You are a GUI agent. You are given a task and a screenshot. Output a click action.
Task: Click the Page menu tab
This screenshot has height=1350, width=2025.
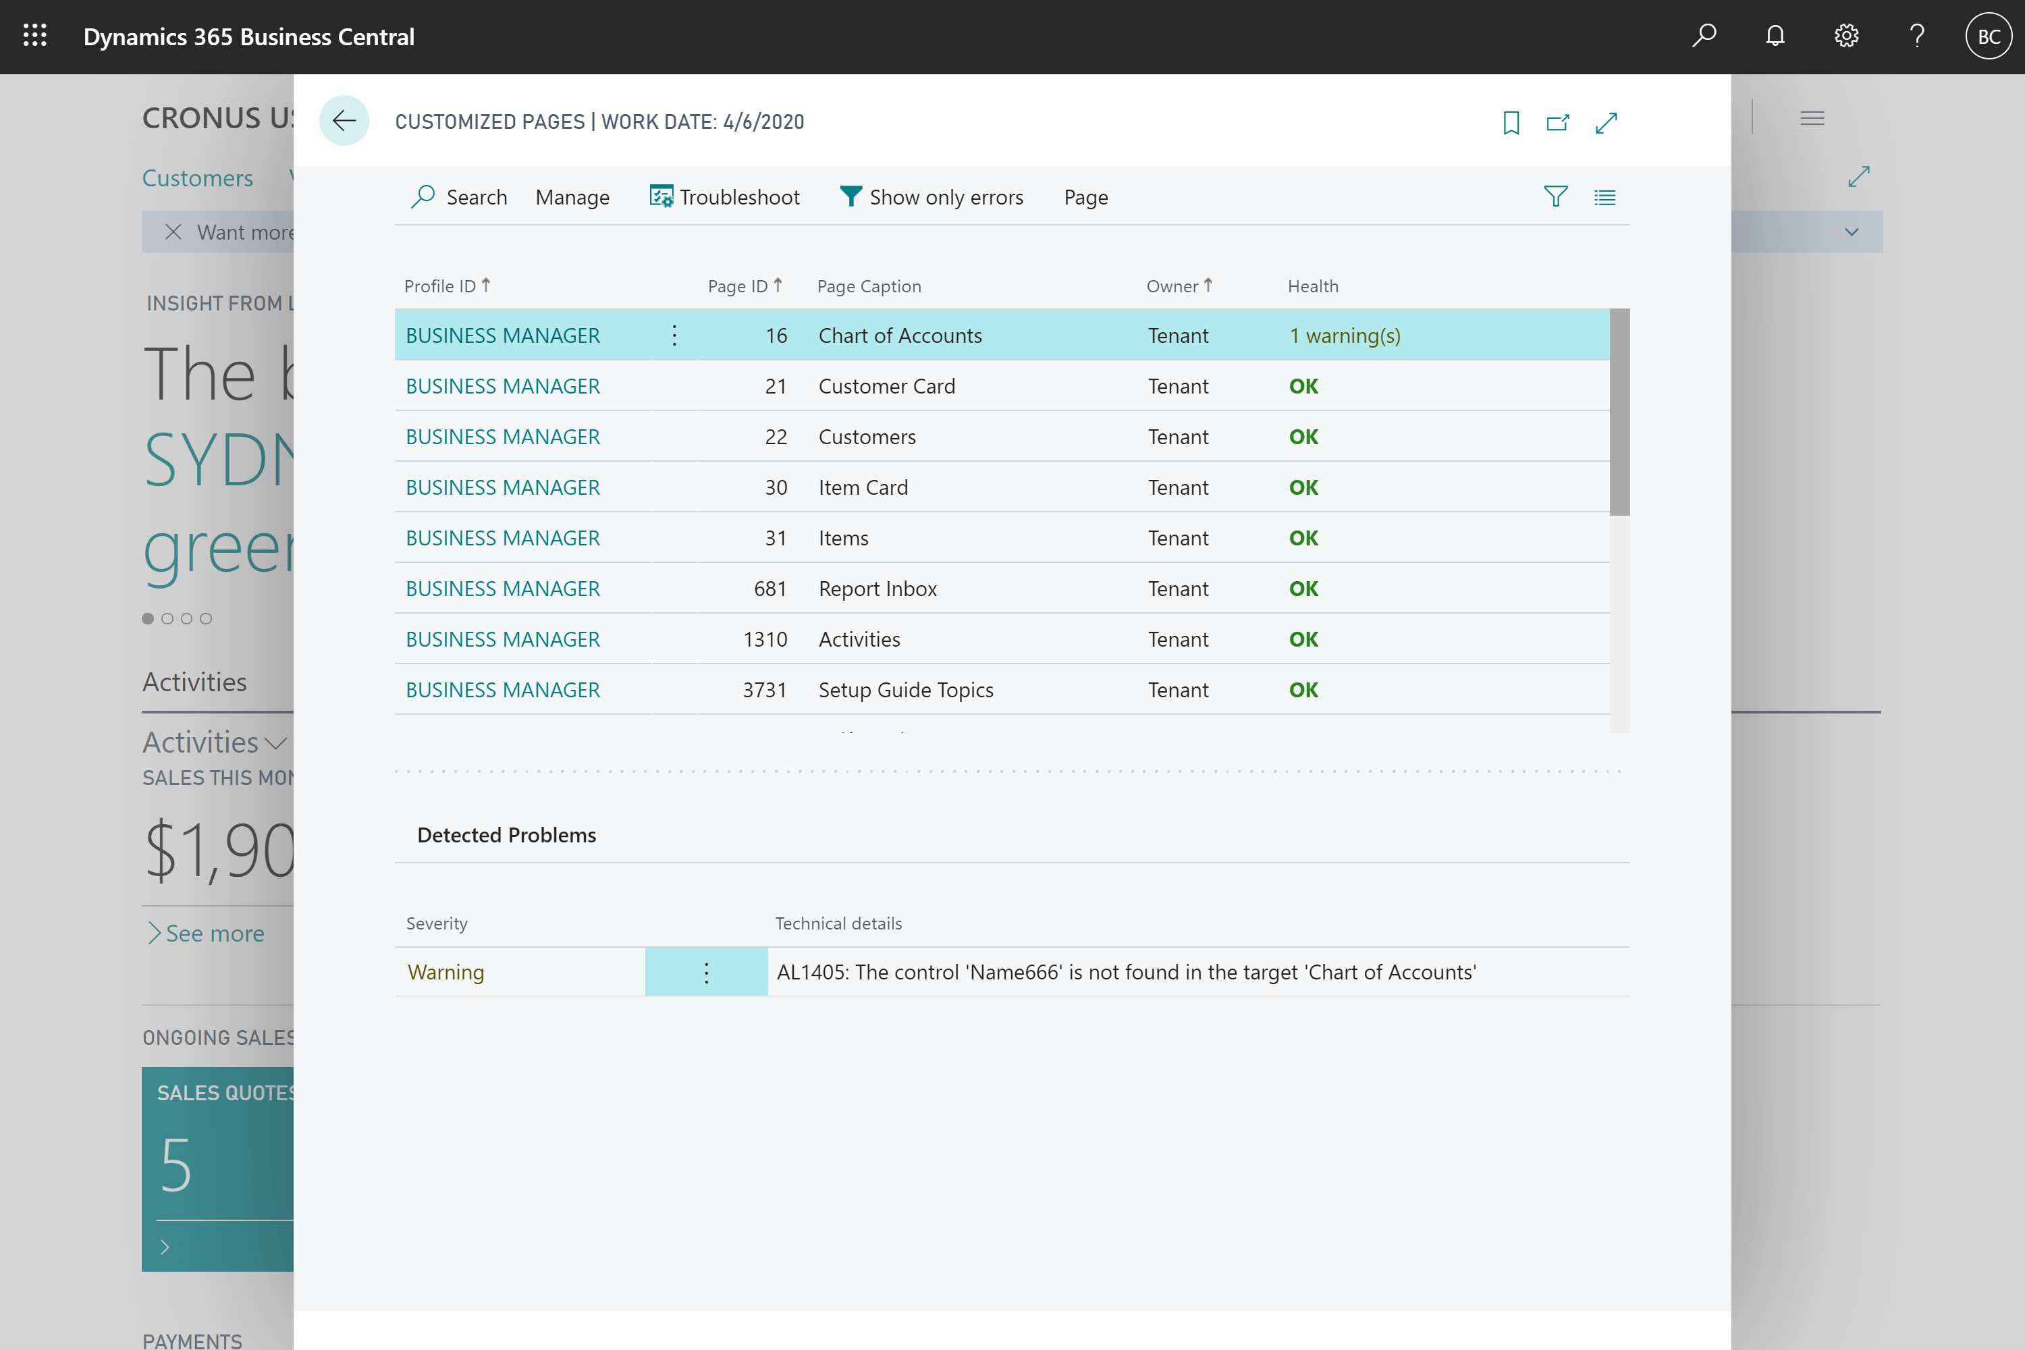[x=1083, y=197]
